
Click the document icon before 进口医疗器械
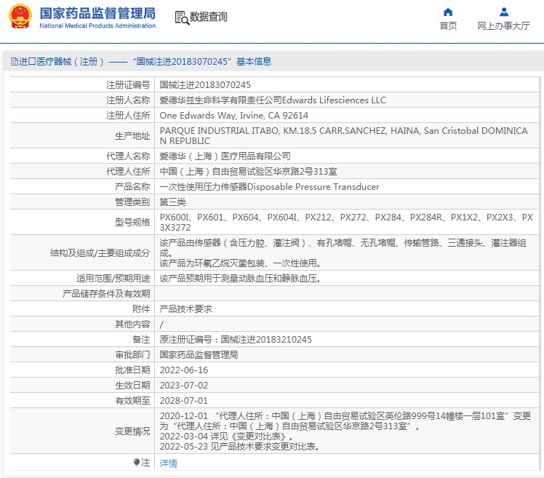point(15,62)
